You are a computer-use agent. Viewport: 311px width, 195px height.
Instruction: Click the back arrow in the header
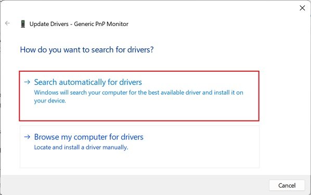click(x=7, y=23)
